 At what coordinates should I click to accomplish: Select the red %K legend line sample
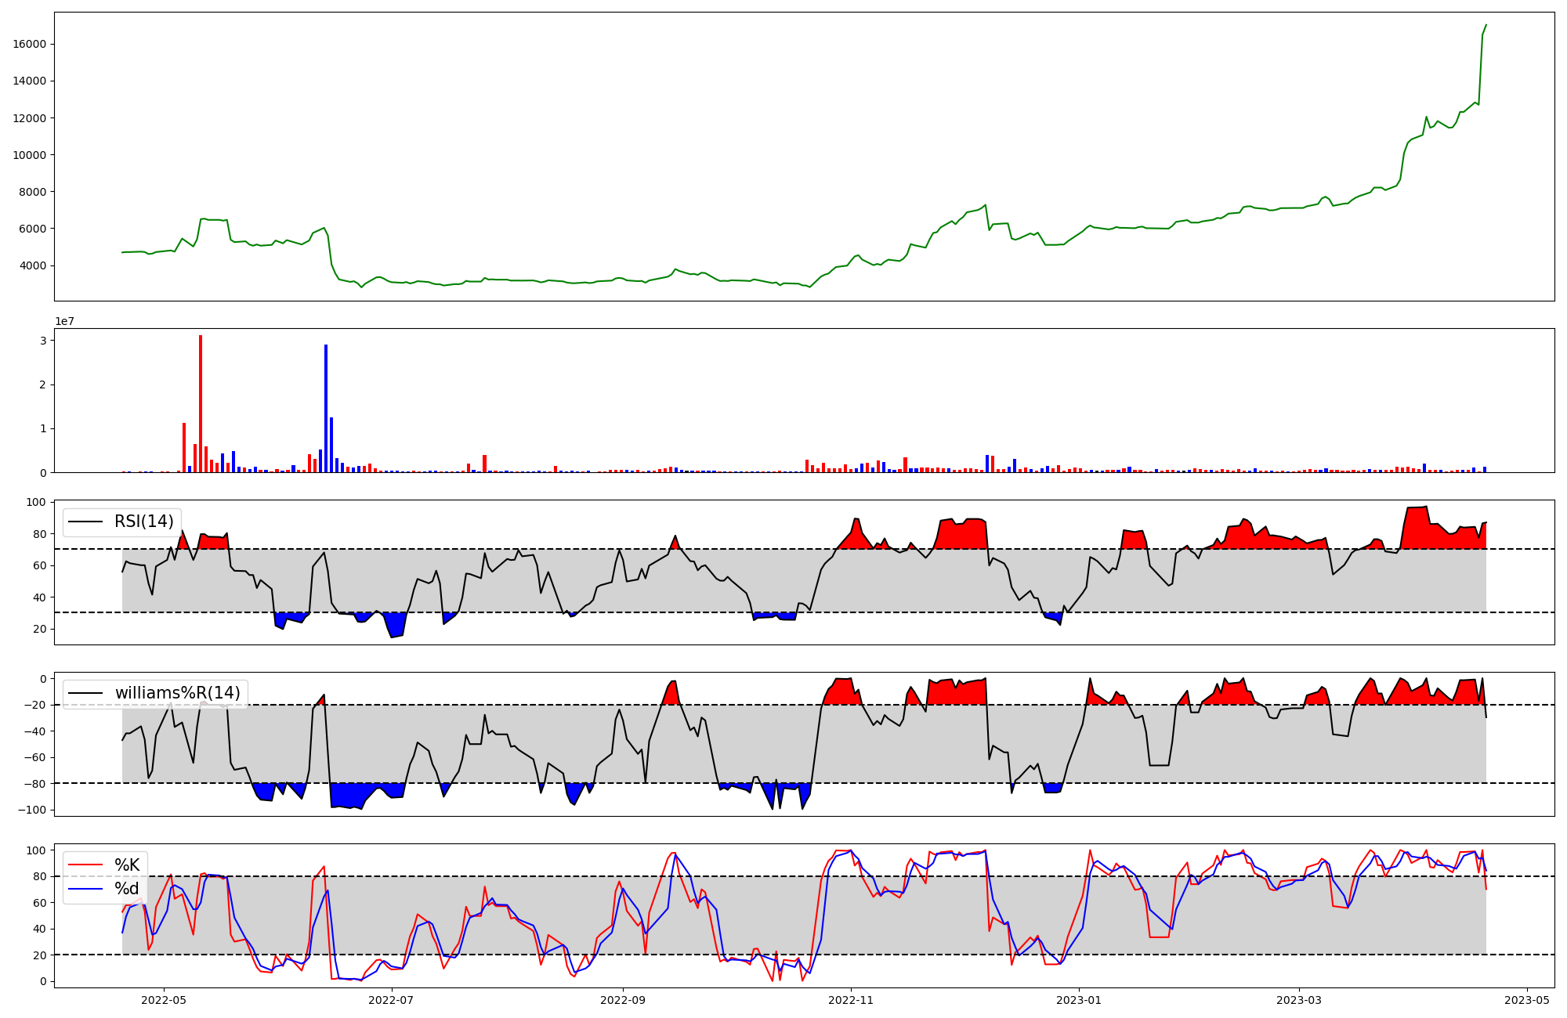86,865
